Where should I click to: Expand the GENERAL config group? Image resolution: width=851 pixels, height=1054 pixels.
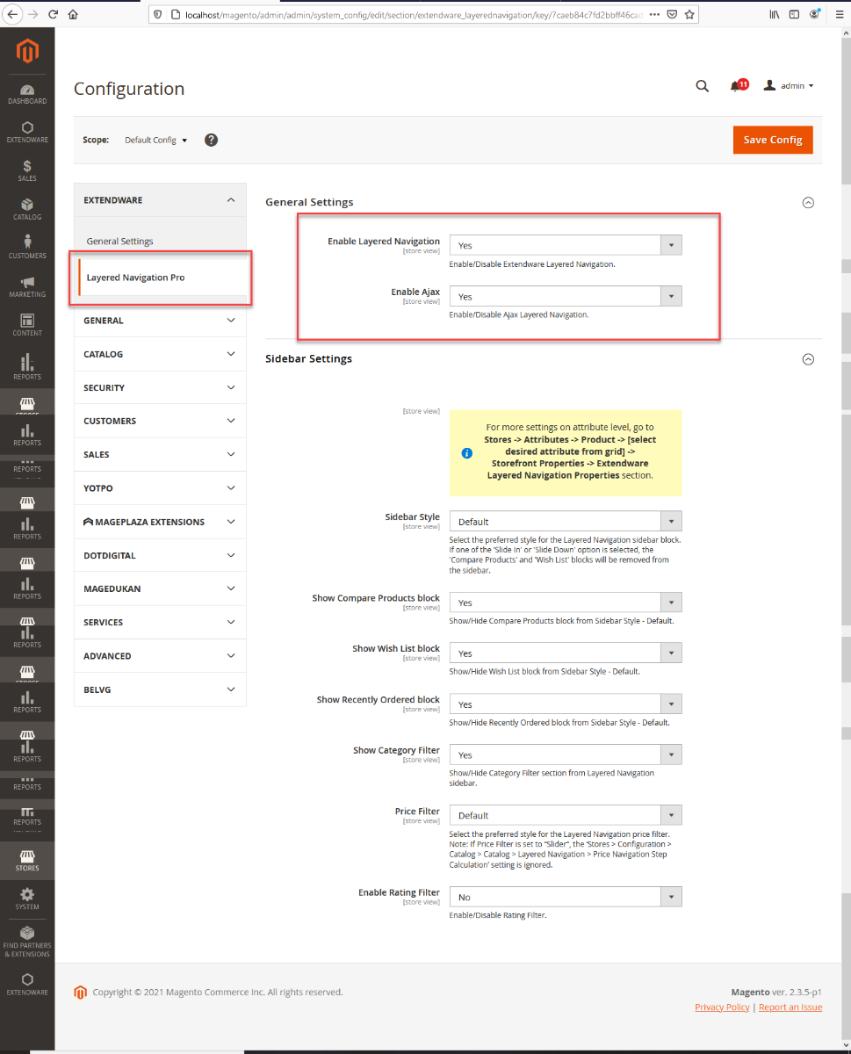coord(160,321)
